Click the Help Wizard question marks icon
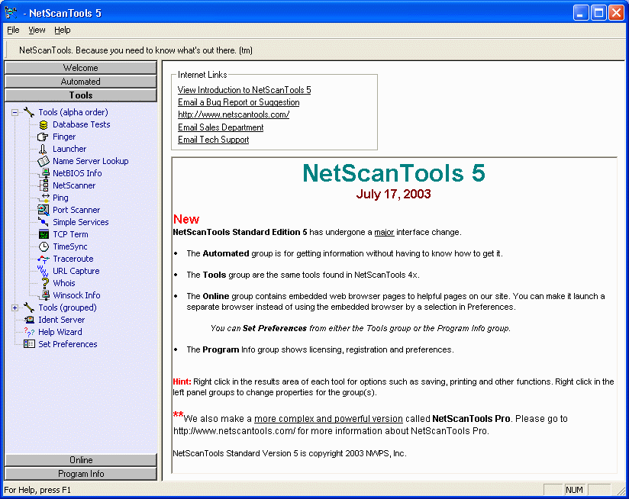The width and height of the screenshot is (629, 499). tap(29, 332)
